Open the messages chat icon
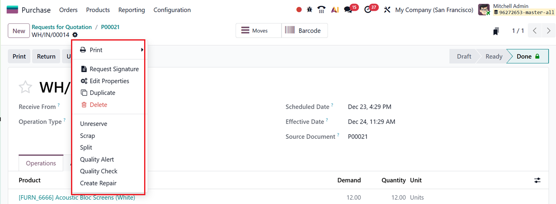The height and width of the screenshot is (204, 556). [x=348, y=10]
